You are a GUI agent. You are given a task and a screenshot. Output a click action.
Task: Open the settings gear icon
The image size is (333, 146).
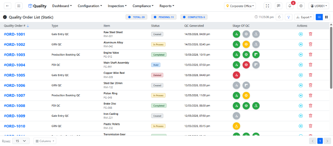301,6
